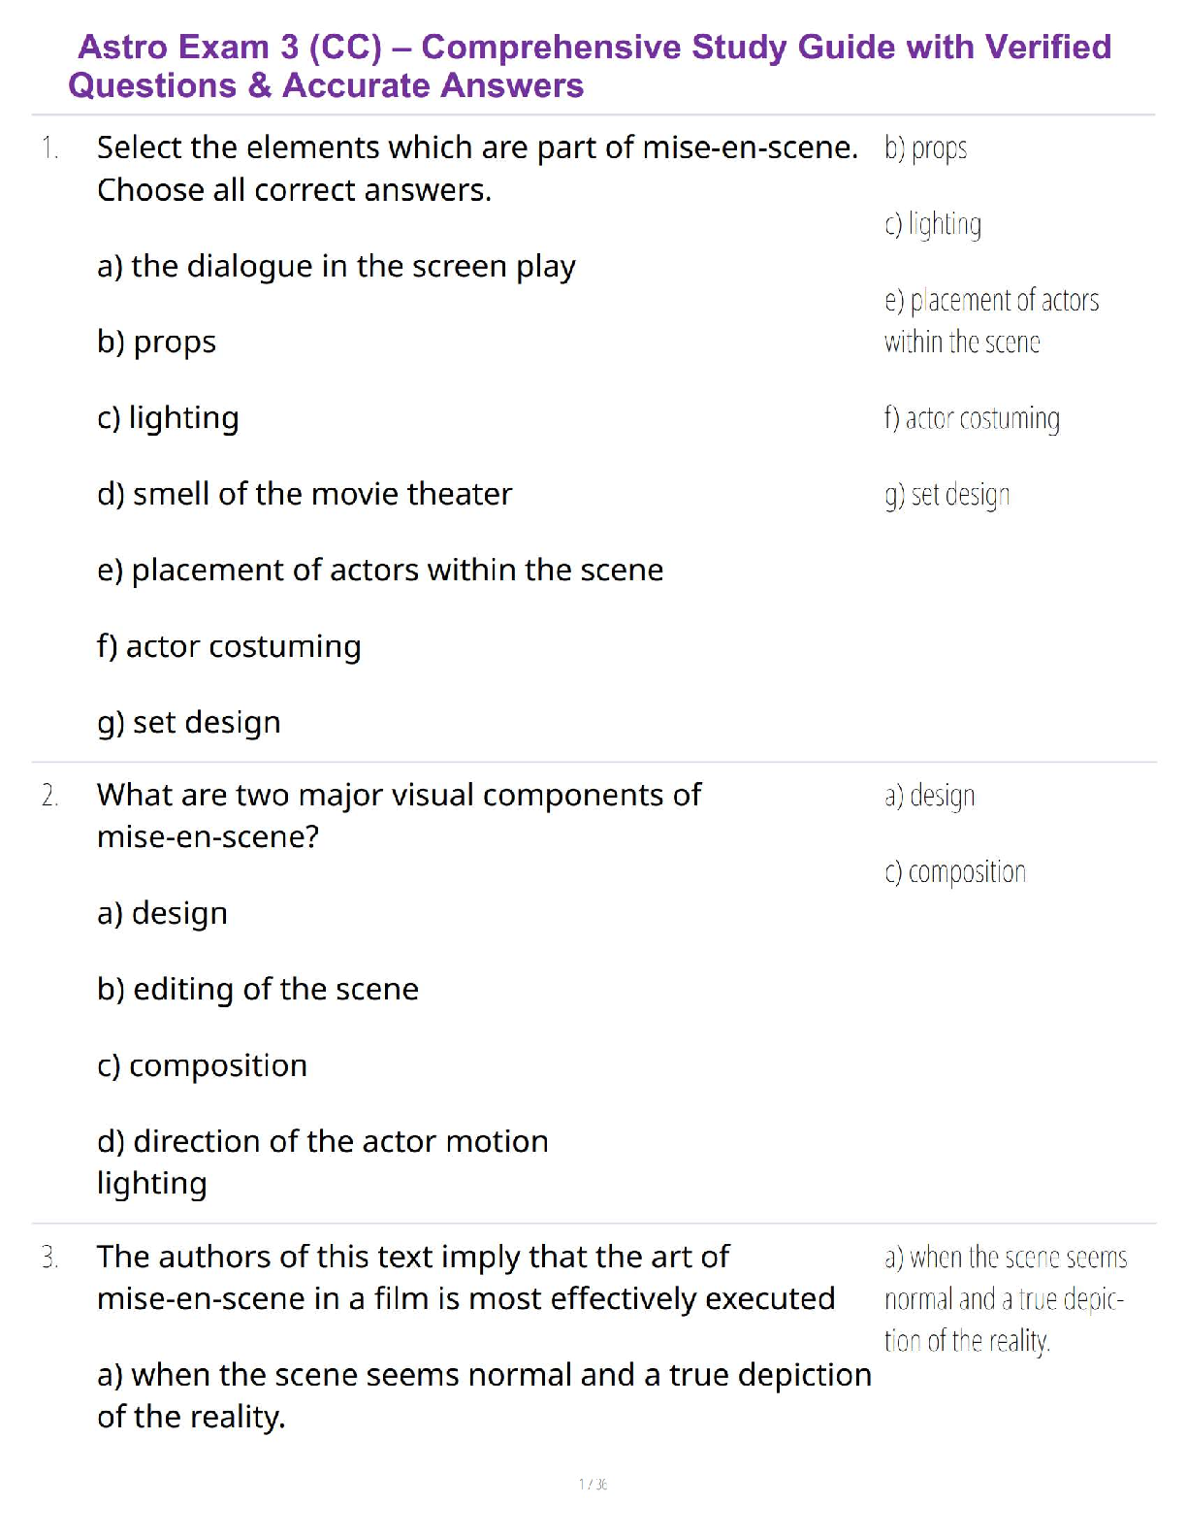
Task: Click the 'f) actor costuming' answer in right column
Action: click(972, 418)
